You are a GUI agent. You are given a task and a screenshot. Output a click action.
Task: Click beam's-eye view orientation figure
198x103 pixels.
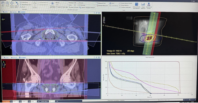(104, 20)
